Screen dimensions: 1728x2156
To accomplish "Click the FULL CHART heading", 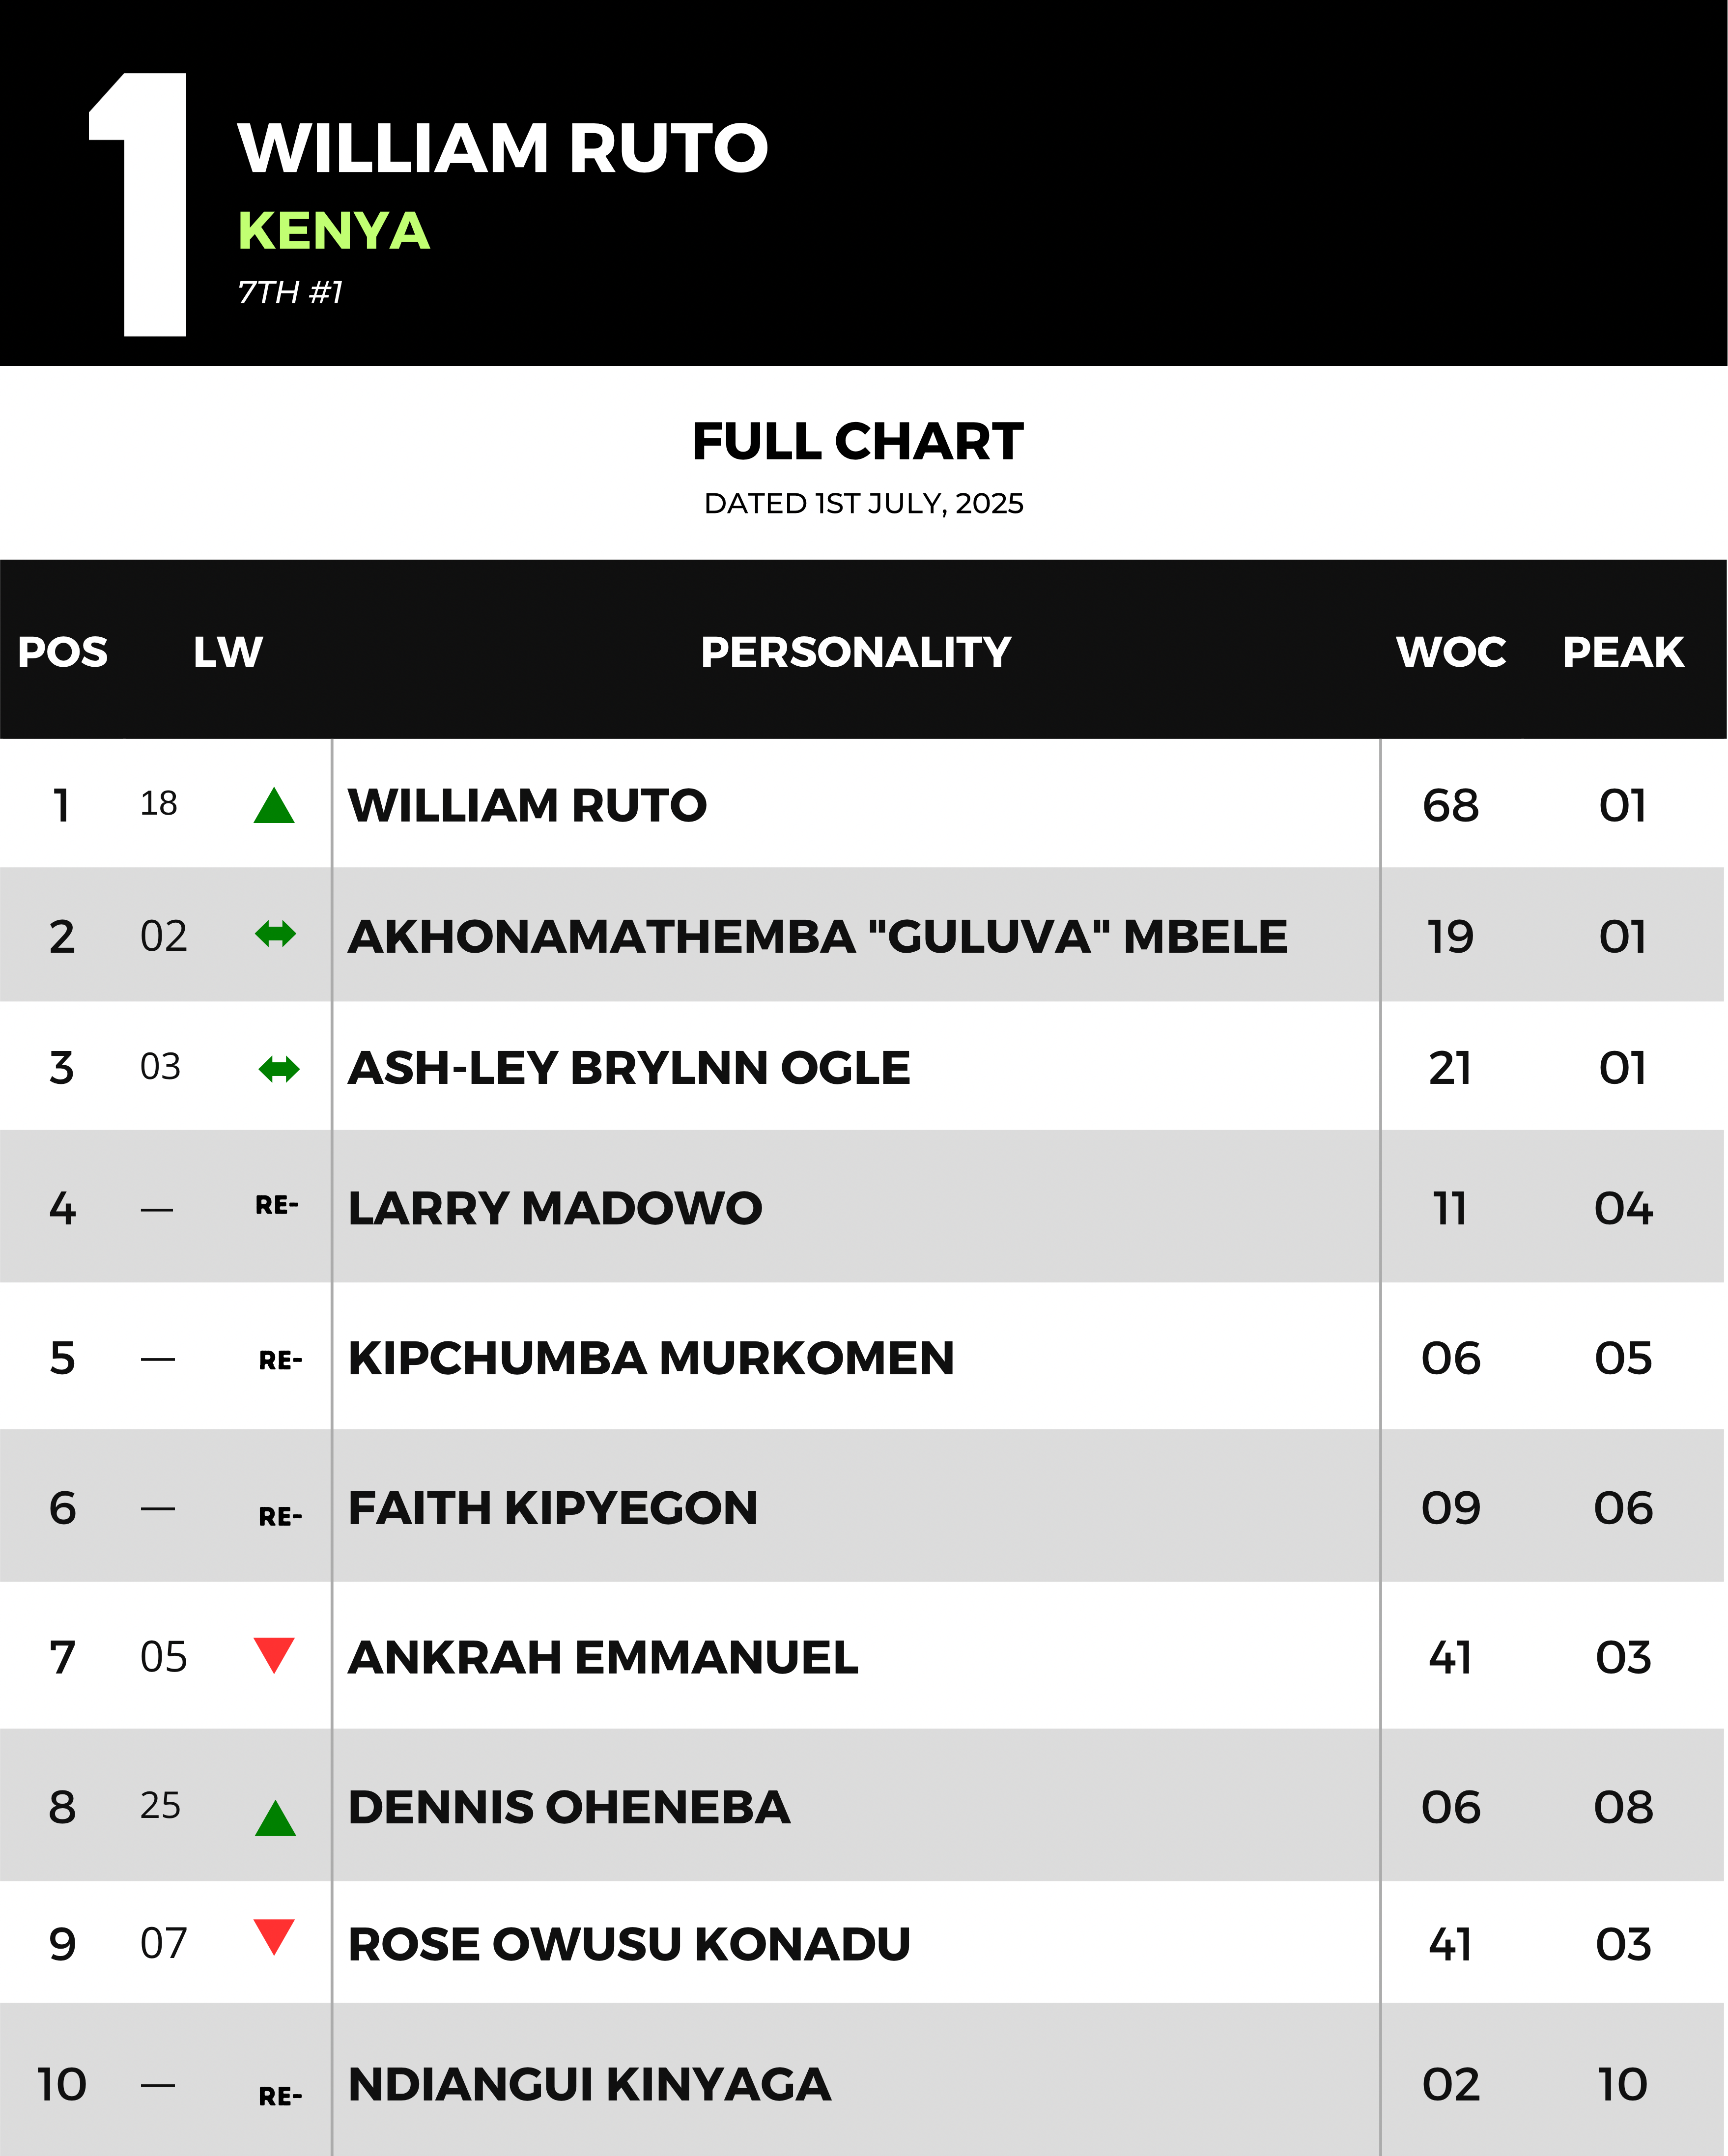I will pyautogui.click(x=858, y=441).
